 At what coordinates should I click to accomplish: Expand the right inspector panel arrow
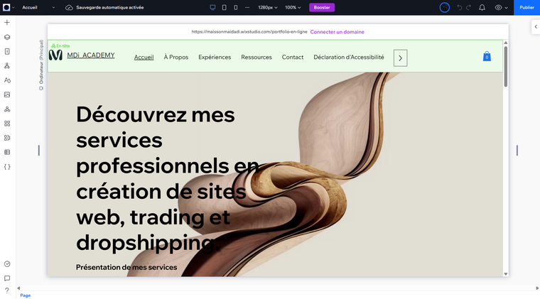click(x=535, y=26)
